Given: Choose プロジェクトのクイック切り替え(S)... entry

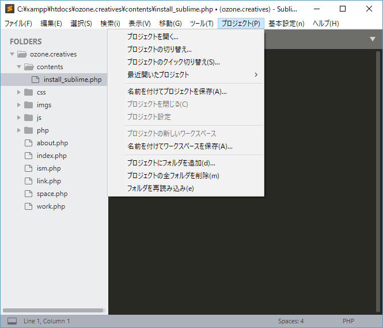Looking at the screenshot, I should point(186,62).
